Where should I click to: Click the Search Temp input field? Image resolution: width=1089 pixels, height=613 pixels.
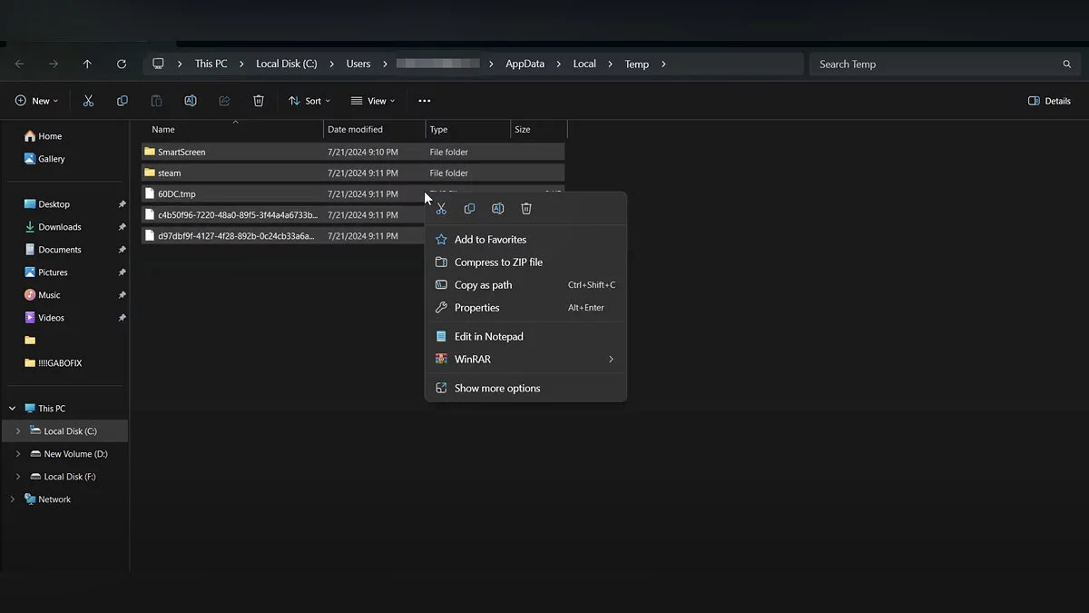point(935,64)
